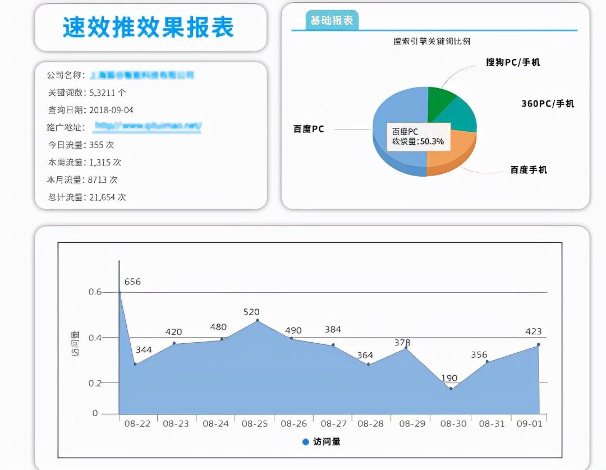Viewport: 606px width, 470px height.
Task: Click the 420 data point on 08-23
Action: click(x=175, y=343)
